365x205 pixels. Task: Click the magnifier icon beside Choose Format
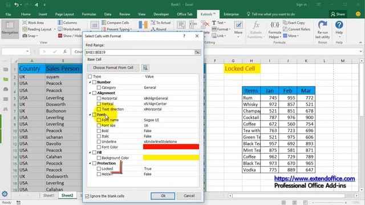tap(145, 68)
